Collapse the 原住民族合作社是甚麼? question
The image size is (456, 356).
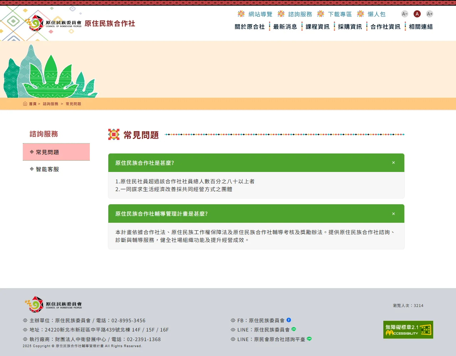(x=256, y=163)
